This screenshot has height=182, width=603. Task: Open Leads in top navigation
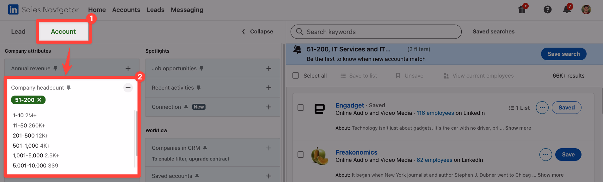coord(155,10)
